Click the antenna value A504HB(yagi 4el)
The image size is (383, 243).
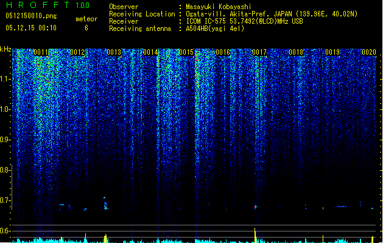coord(215,29)
